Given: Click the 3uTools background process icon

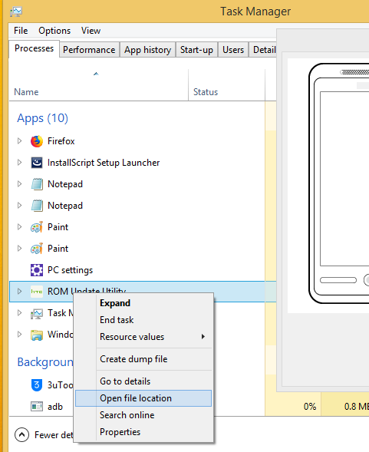Looking at the screenshot, I should [x=37, y=384].
